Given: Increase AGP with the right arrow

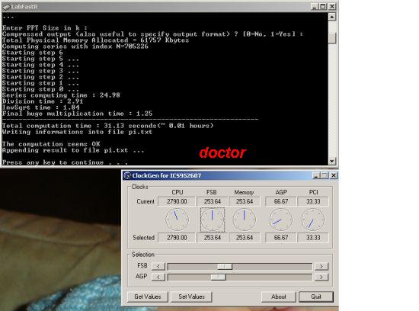Looking at the screenshot, I should click(x=321, y=277).
